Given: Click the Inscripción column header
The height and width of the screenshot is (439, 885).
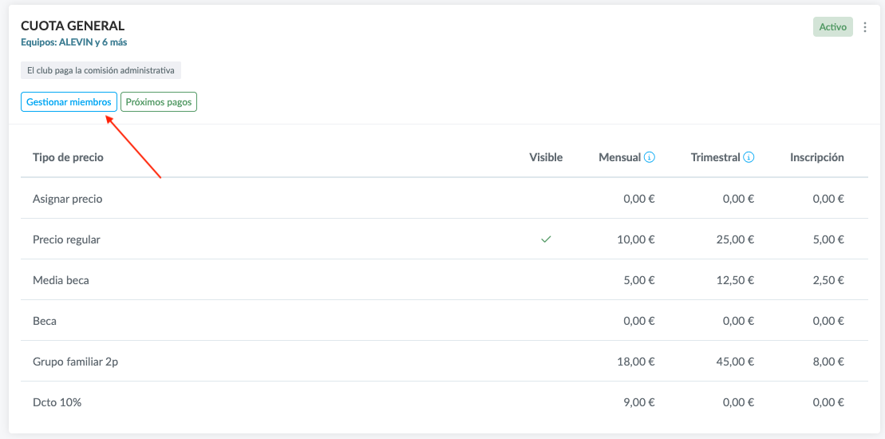Looking at the screenshot, I should click(x=816, y=158).
